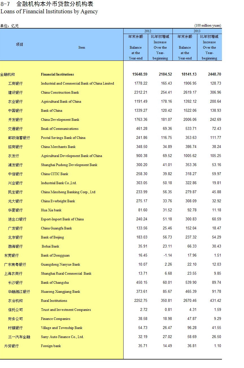Image resolution: width=244 pixels, height=368 pixels.
Task: Click the 'China Guangfa Bank' label
Action: click(x=57, y=228)
